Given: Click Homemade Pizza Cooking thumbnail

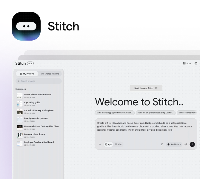Looking at the screenshot, I should (x=20, y=128).
